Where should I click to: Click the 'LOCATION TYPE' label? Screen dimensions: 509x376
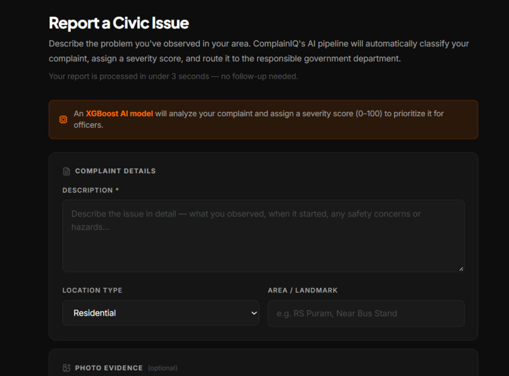point(92,290)
